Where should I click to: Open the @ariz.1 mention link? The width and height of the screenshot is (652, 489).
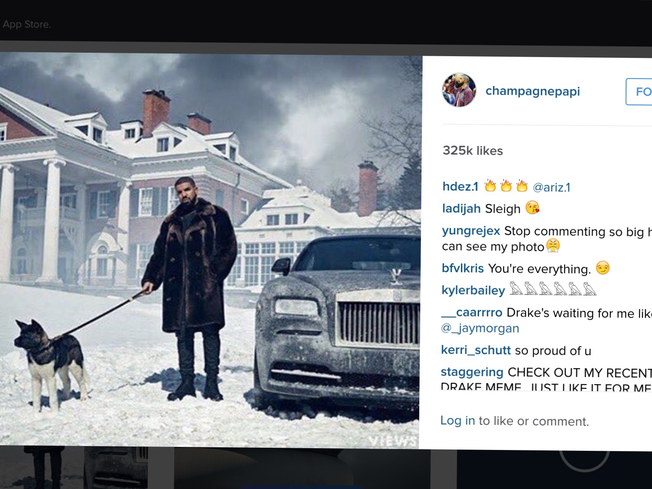click(x=551, y=187)
